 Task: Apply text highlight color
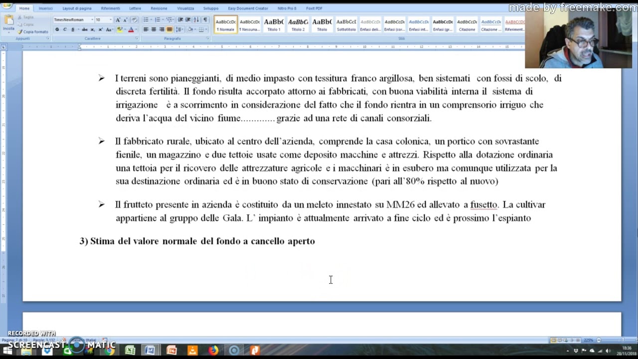pos(119,30)
